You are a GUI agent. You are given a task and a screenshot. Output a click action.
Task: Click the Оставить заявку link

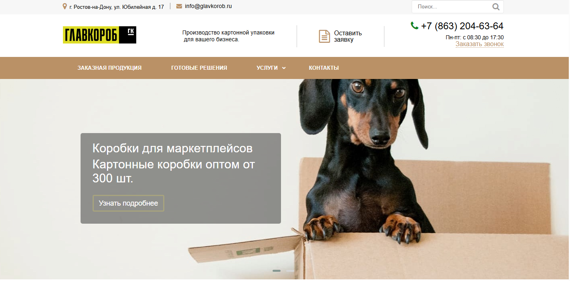348,36
